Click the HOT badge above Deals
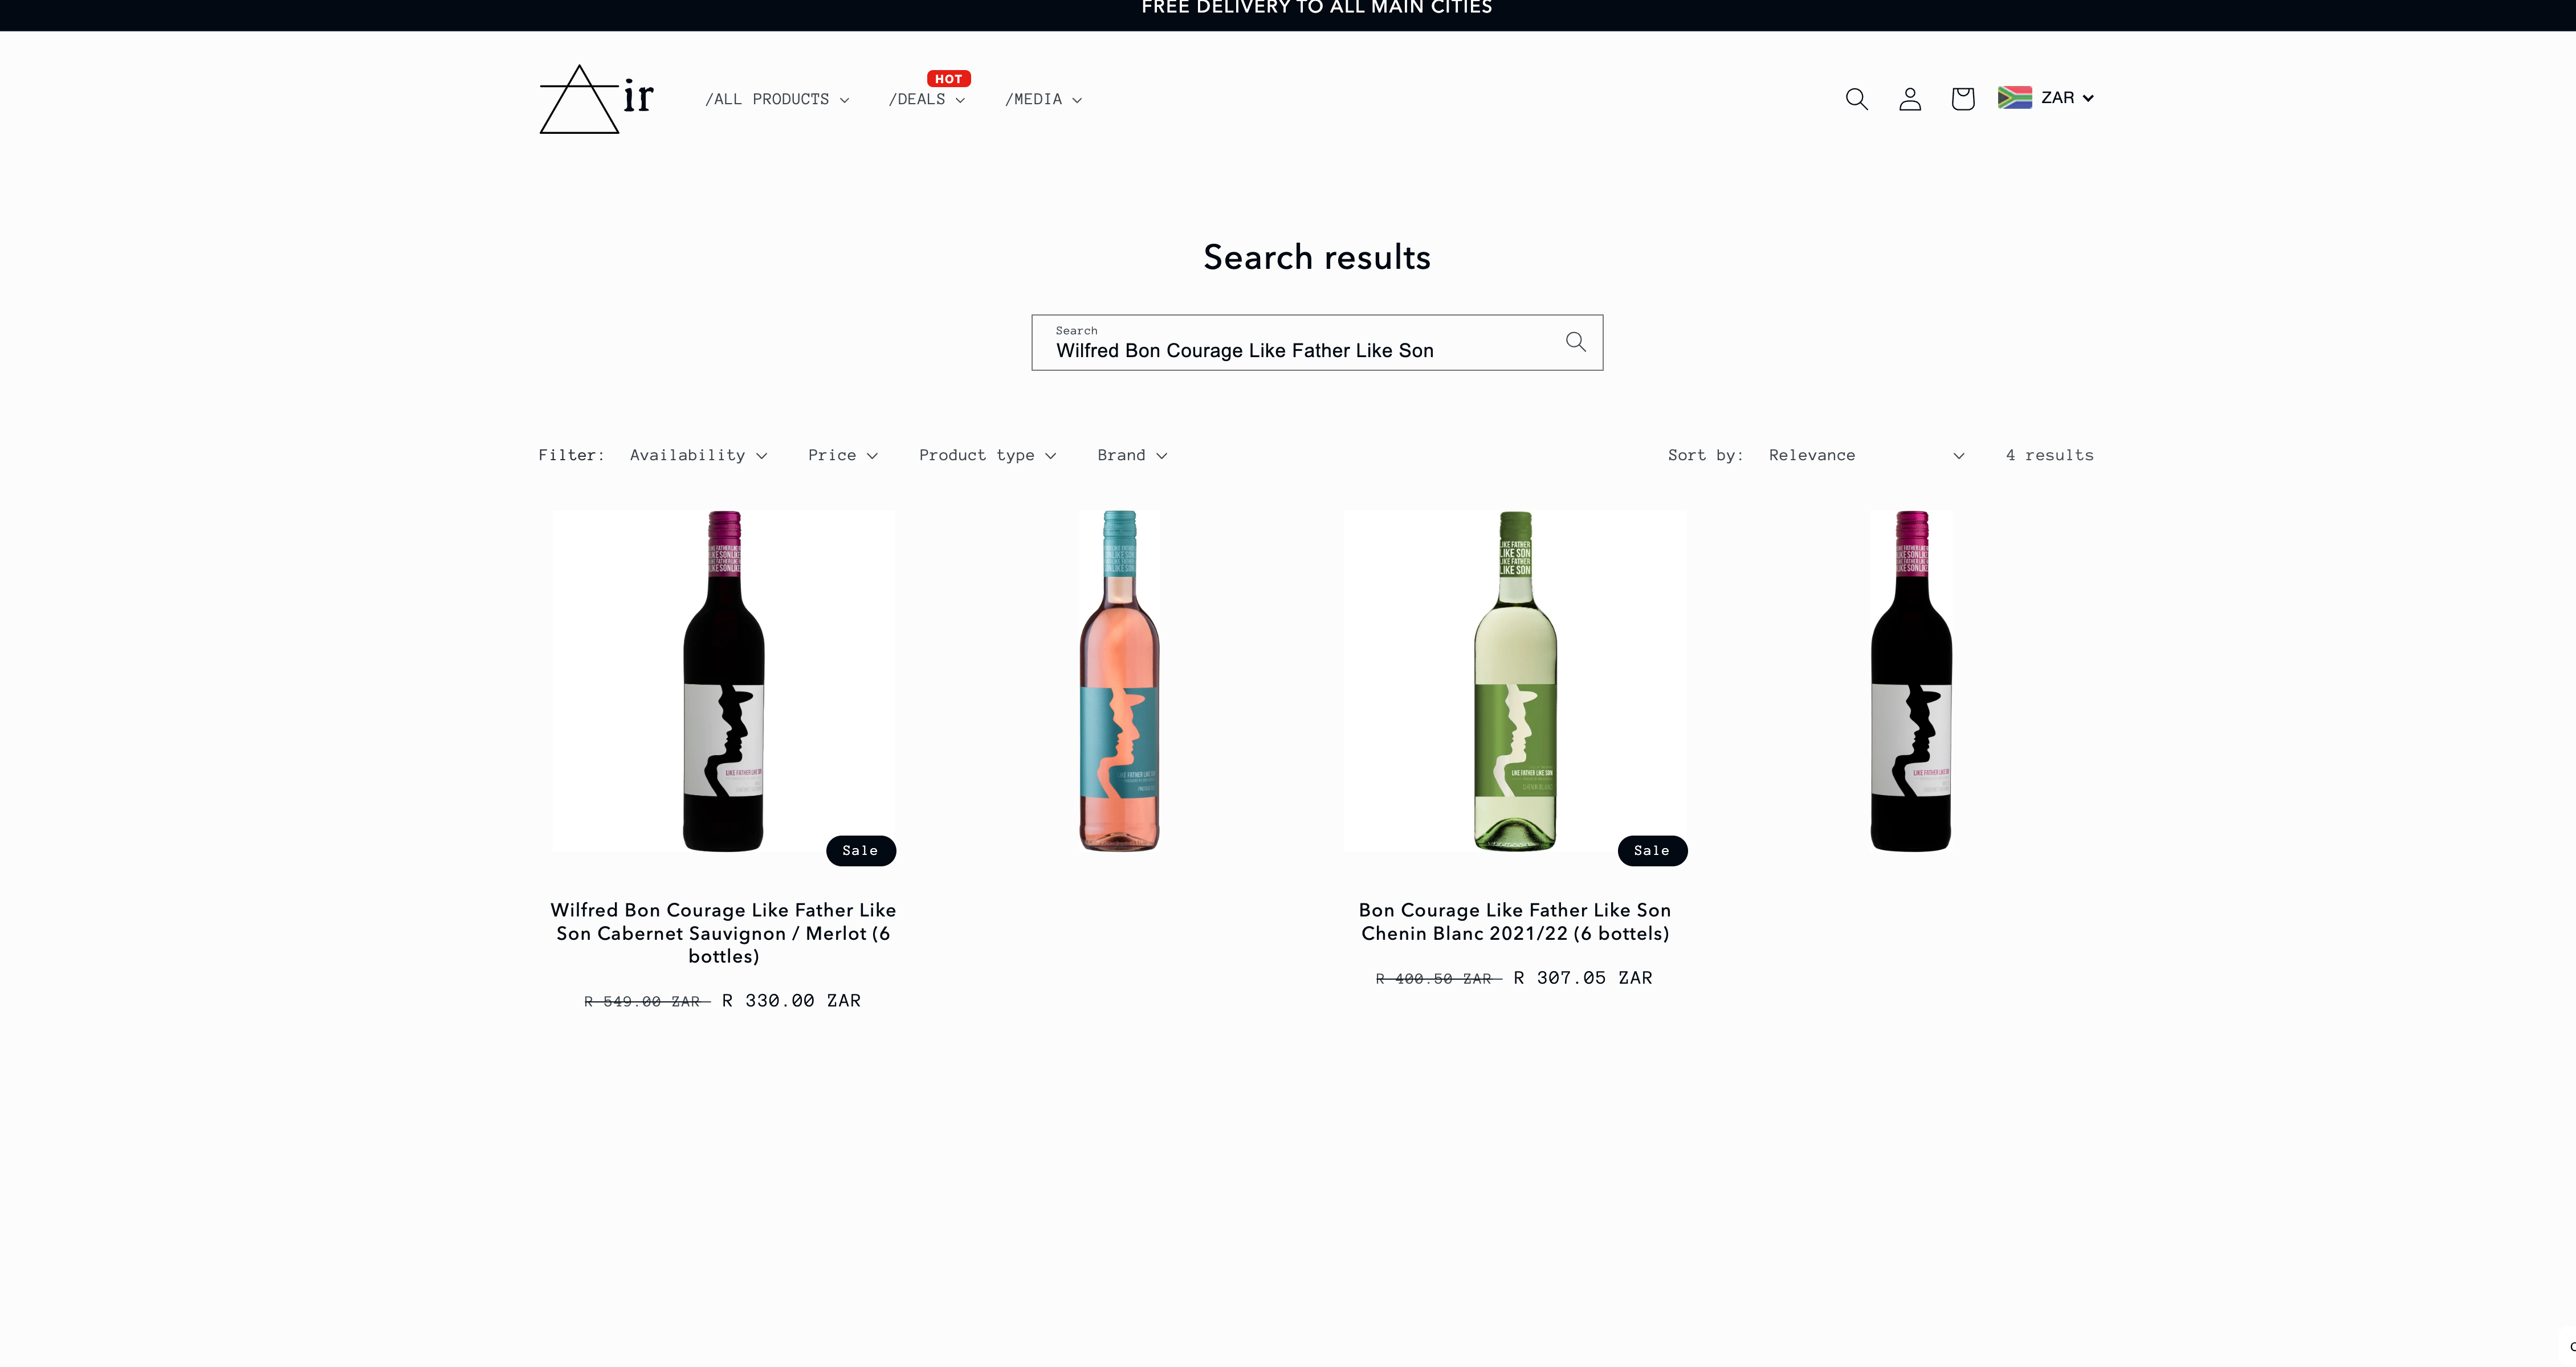The image size is (2576, 1367). (x=948, y=78)
